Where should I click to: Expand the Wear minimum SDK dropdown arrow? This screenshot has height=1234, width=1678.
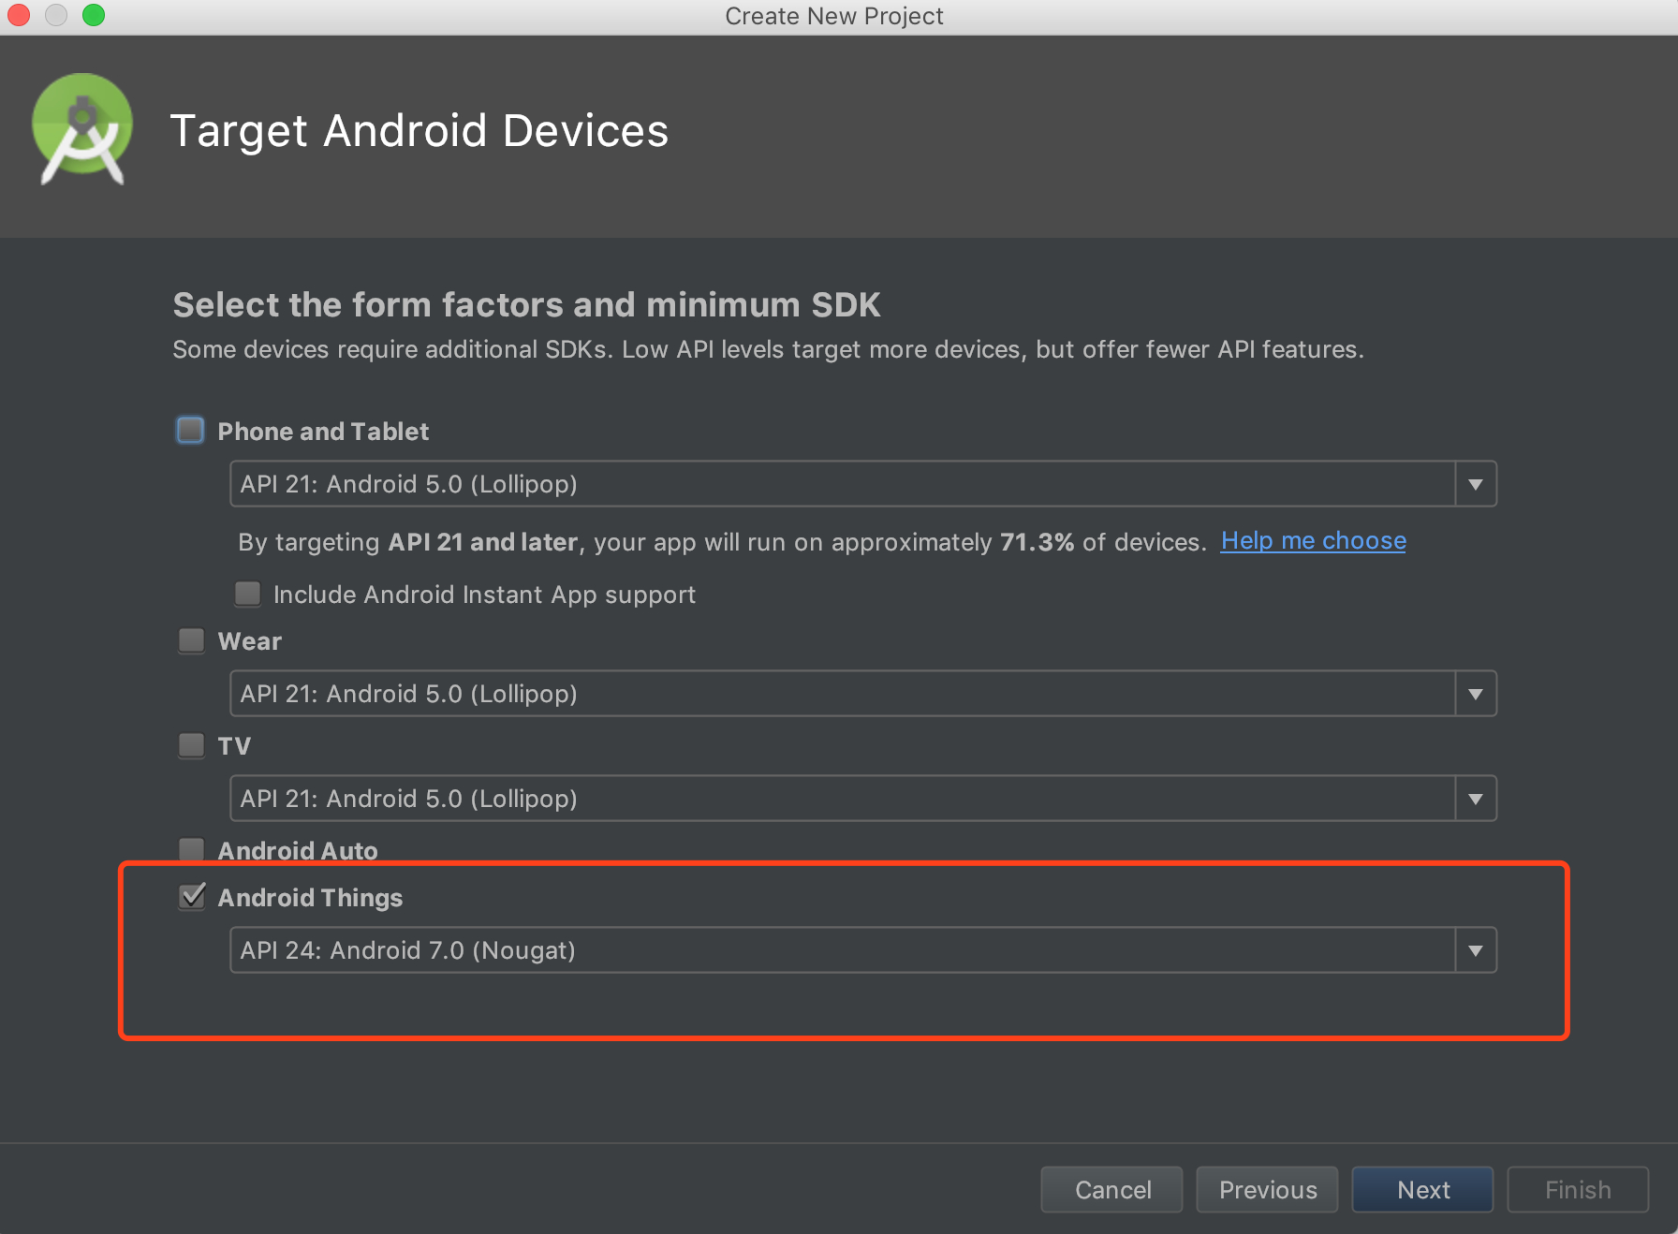[1476, 694]
